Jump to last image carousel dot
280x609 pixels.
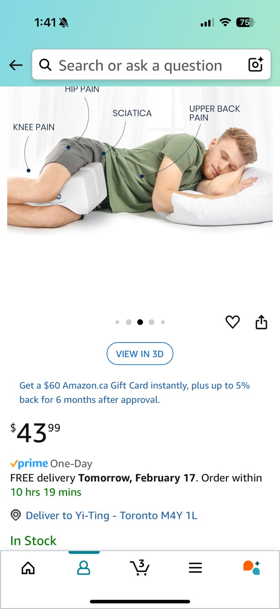point(163,322)
